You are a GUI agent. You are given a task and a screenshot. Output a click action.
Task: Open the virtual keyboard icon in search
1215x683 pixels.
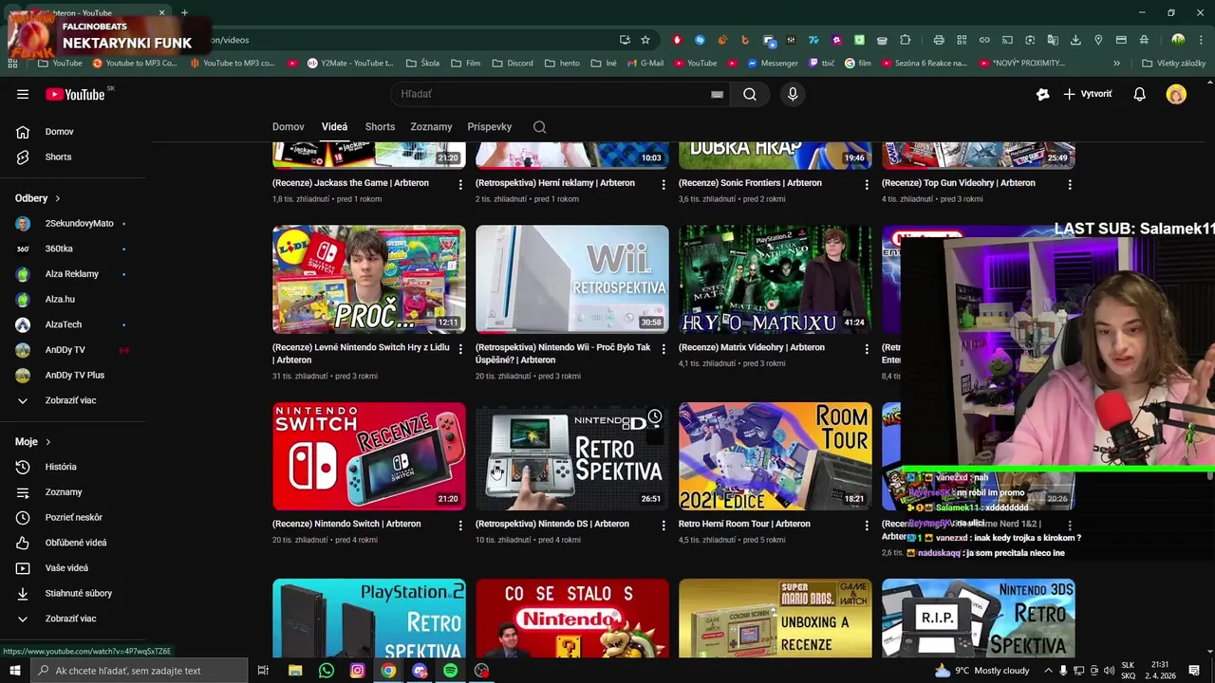(x=718, y=94)
